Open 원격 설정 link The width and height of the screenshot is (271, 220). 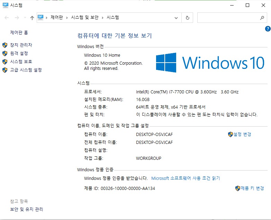pyautogui.click(x=19, y=53)
